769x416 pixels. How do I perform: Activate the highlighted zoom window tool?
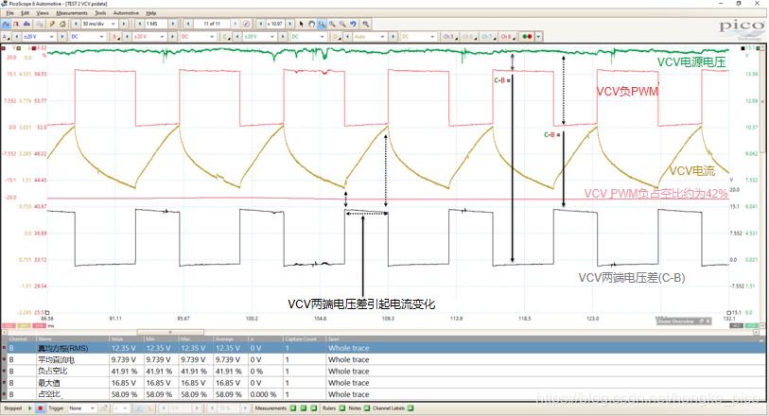[322, 24]
